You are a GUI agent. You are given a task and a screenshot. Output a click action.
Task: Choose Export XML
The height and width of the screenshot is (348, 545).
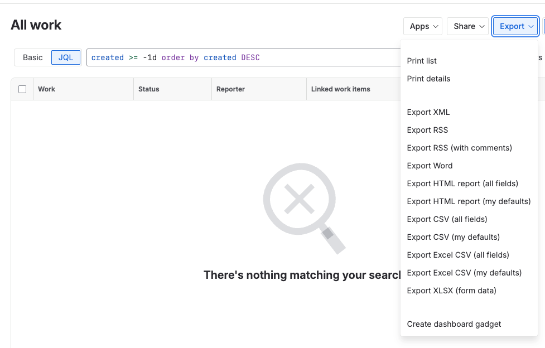[428, 112]
